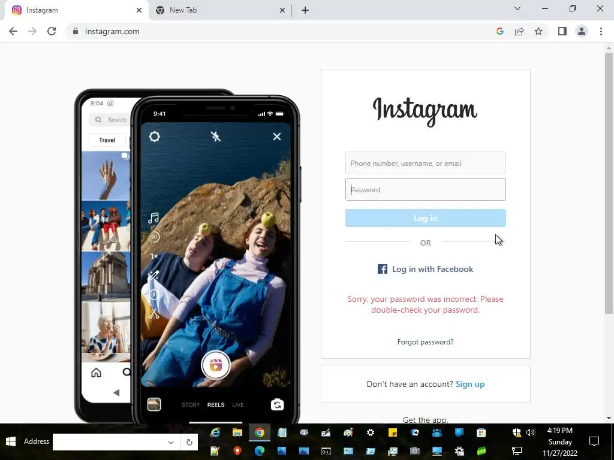
Task: Open Maps pin icon on the taskbar
Action: tap(237, 450)
